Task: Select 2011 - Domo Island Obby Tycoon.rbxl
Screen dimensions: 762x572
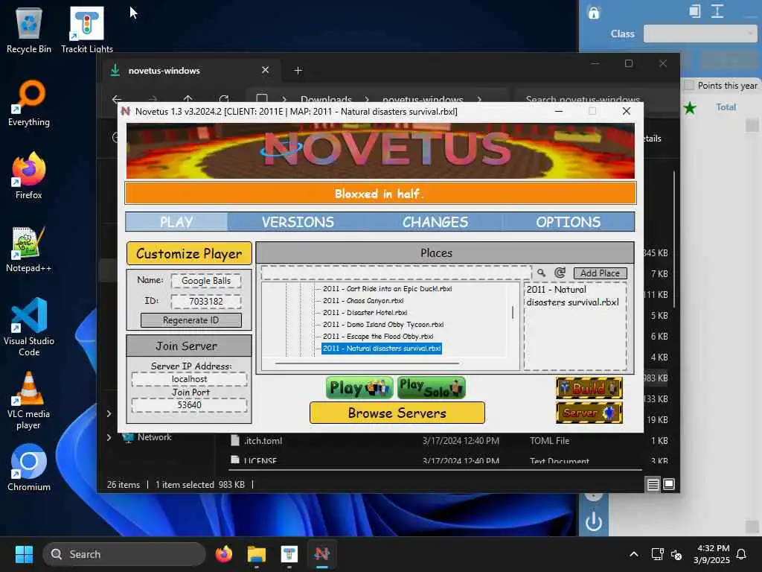Action: click(x=383, y=325)
